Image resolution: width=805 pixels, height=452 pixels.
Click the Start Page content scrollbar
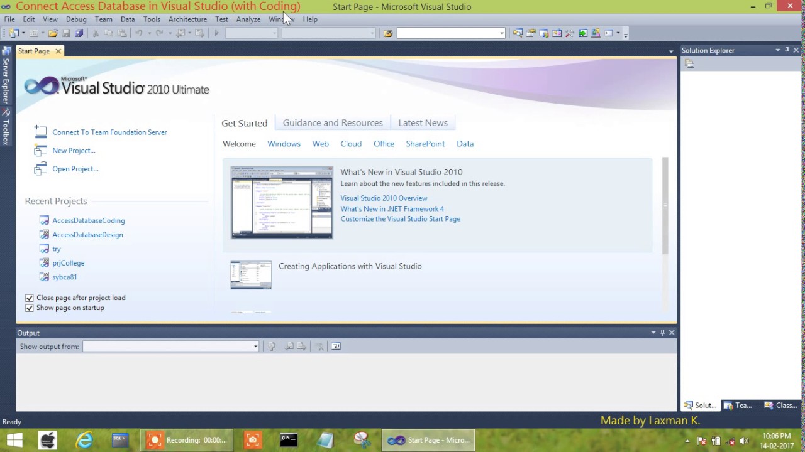[x=665, y=206]
